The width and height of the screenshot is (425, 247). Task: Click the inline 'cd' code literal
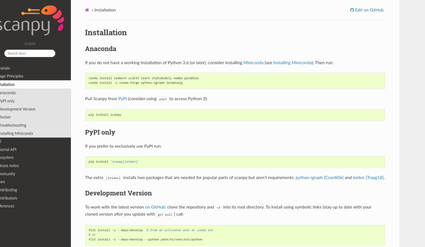click(218, 207)
